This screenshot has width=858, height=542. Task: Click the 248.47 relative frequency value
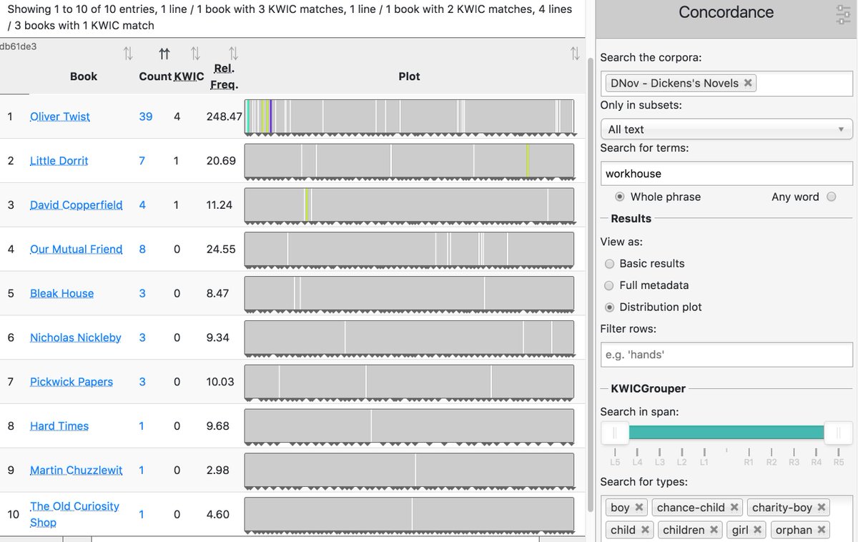point(225,117)
